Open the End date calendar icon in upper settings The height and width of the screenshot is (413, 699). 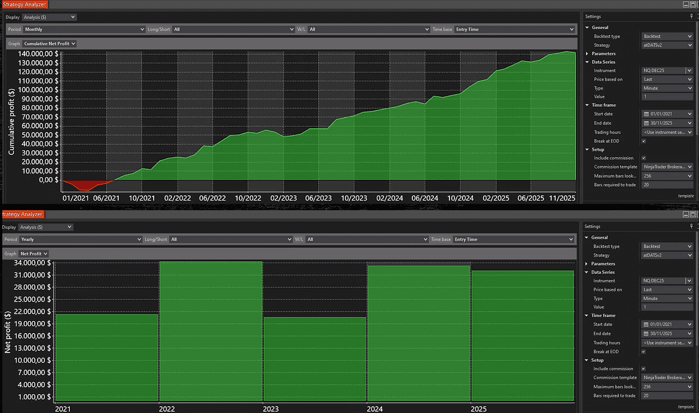(x=646, y=123)
